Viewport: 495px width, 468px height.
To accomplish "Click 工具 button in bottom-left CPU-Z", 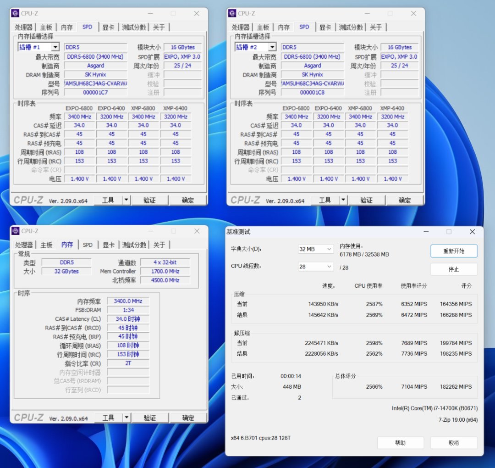I will [x=109, y=418].
